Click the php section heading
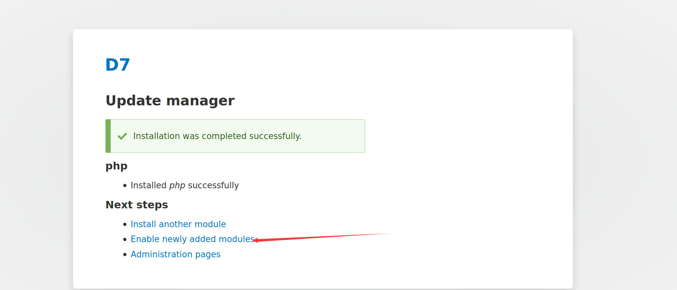677x290 pixels. [x=117, y=166]
